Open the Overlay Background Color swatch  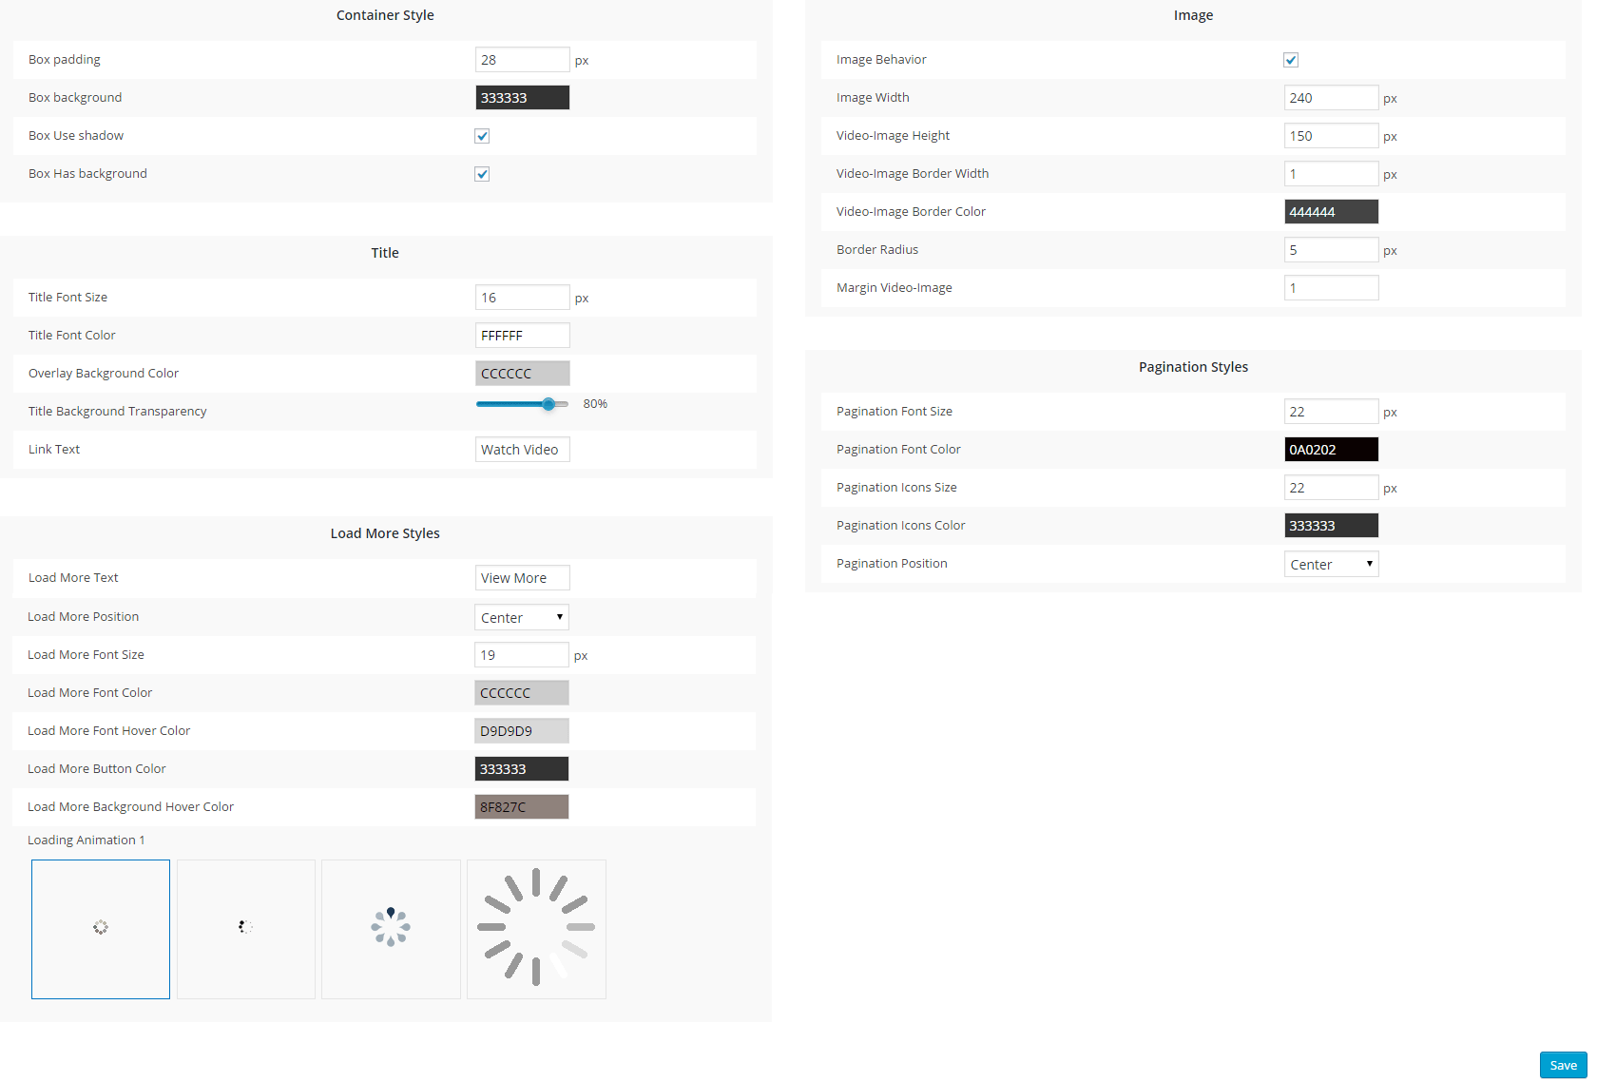pos(522,374)
